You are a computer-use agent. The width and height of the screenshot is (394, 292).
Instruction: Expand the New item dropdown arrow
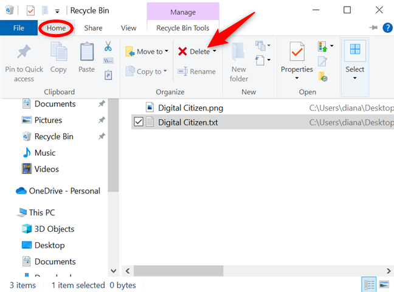[269, 46]
